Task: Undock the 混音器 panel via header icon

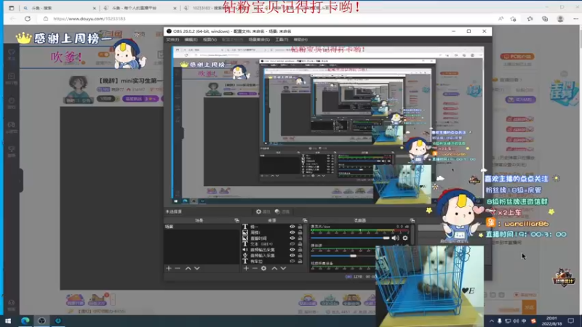Action: click(412, 221)
